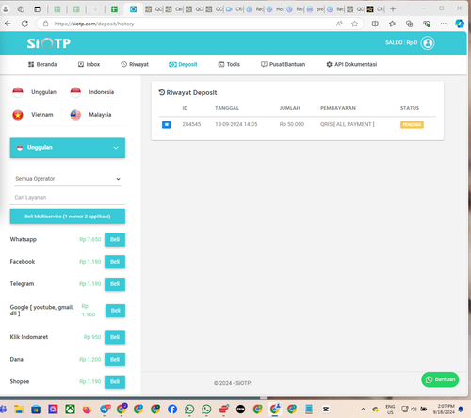
Task: Open a new browser tab
Action: pyautogui.click(x=393, y=9)
